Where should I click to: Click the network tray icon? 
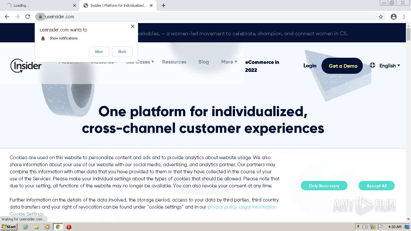pyautogui.click(x=373, y=227)
